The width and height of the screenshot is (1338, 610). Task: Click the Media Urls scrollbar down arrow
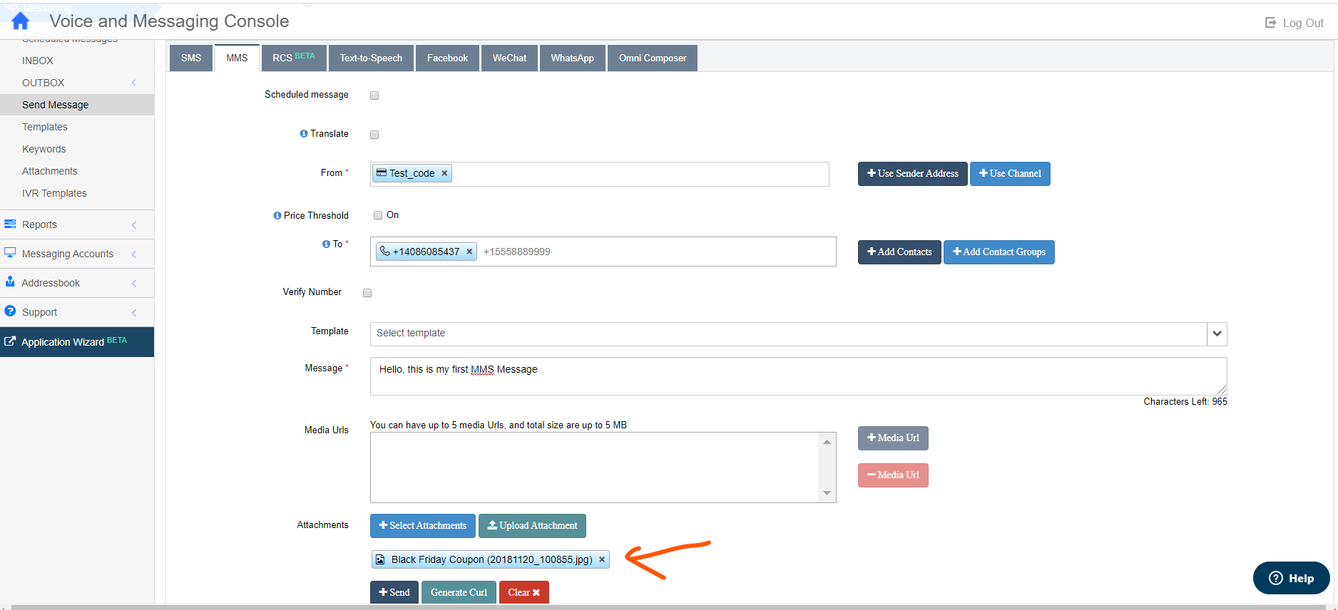point(827,493)
